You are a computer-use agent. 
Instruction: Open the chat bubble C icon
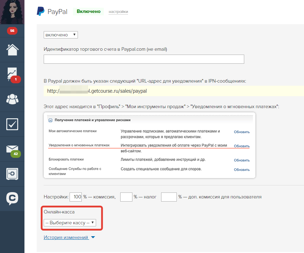pyautogui.click(x=12, y=198)
